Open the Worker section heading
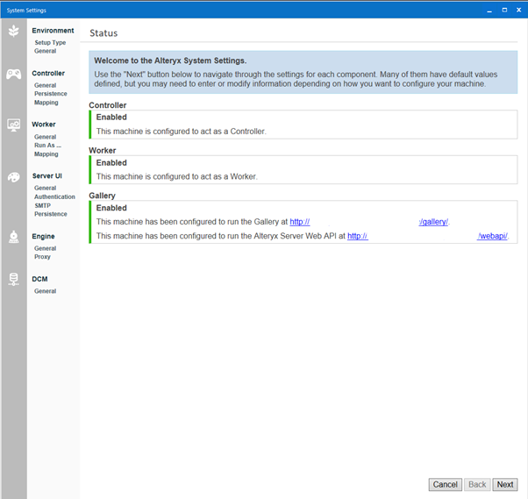The width and height of the screenshot is (528, 499). click(44, 125)
